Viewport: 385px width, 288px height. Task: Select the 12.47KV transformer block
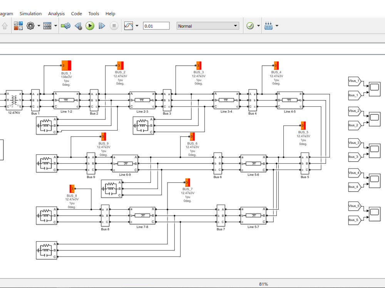pyautogui.click(x=14, y=100)
